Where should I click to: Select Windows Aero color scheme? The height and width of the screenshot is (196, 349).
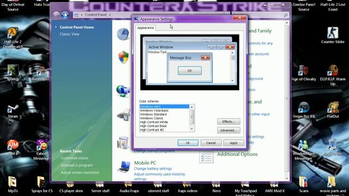(x=164, y=107)
